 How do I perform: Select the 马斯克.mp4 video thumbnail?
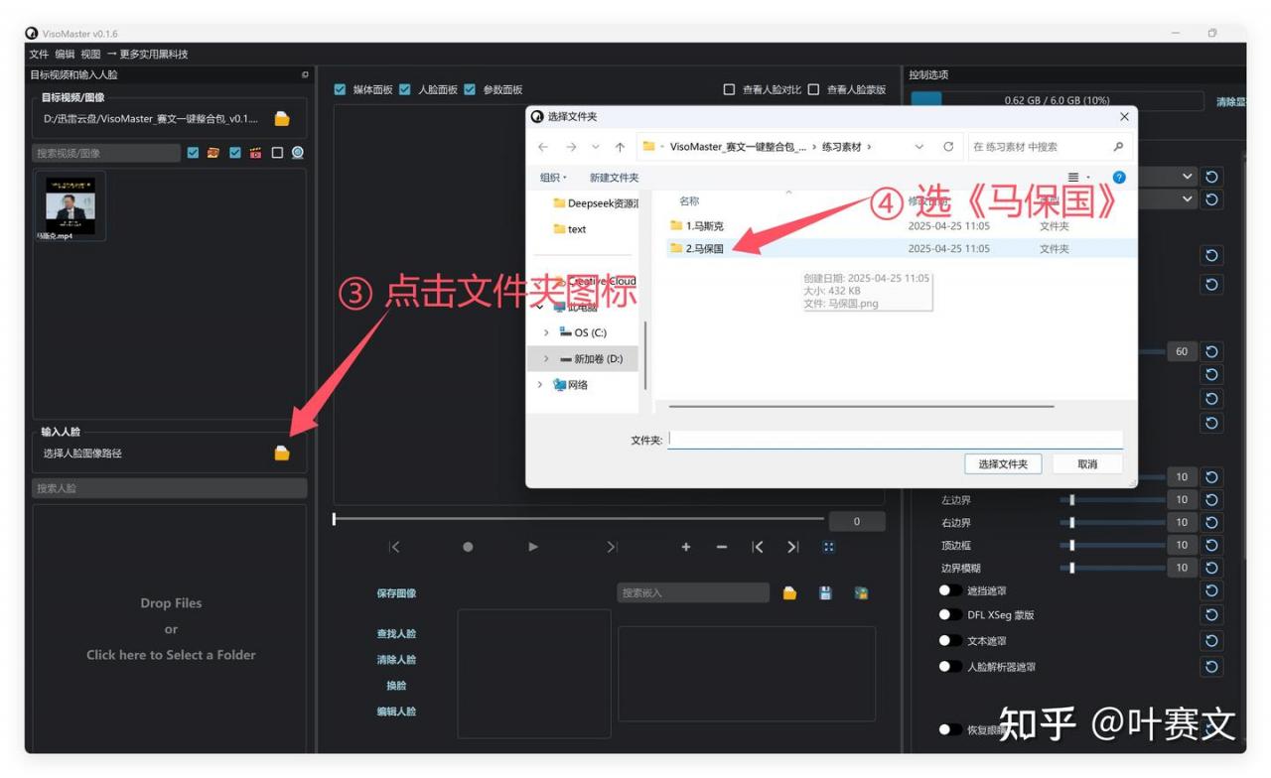[x=71, y=208]
